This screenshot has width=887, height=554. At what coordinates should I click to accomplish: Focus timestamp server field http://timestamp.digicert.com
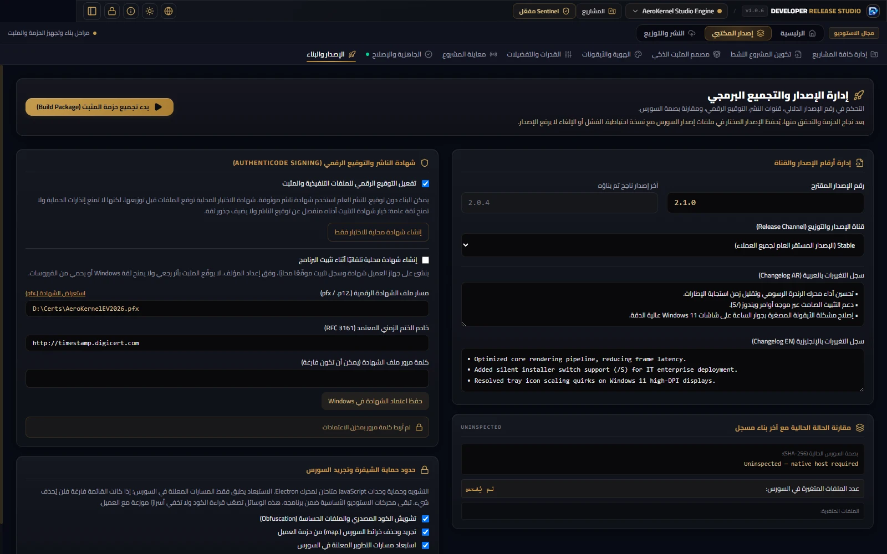227,343
